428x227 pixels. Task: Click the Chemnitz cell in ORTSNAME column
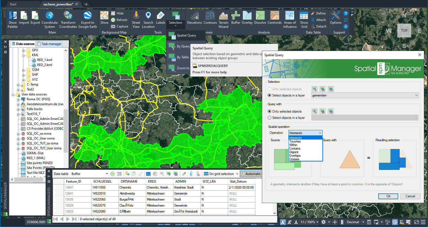(x=132, y=187)
